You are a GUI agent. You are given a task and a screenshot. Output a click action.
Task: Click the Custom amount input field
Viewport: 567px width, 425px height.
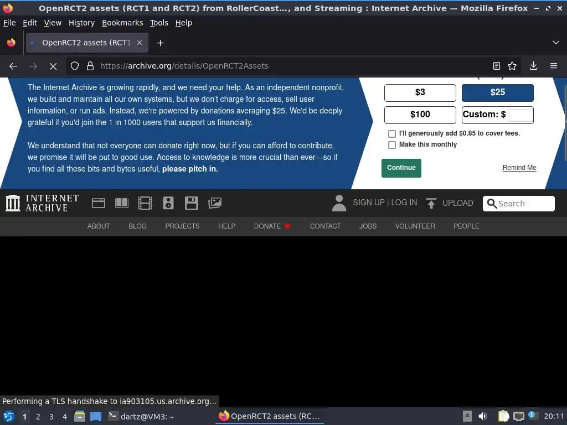click(x=520, y=115)
